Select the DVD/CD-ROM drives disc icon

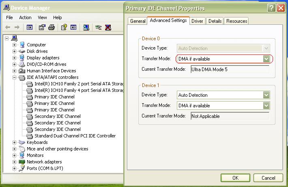22,64
